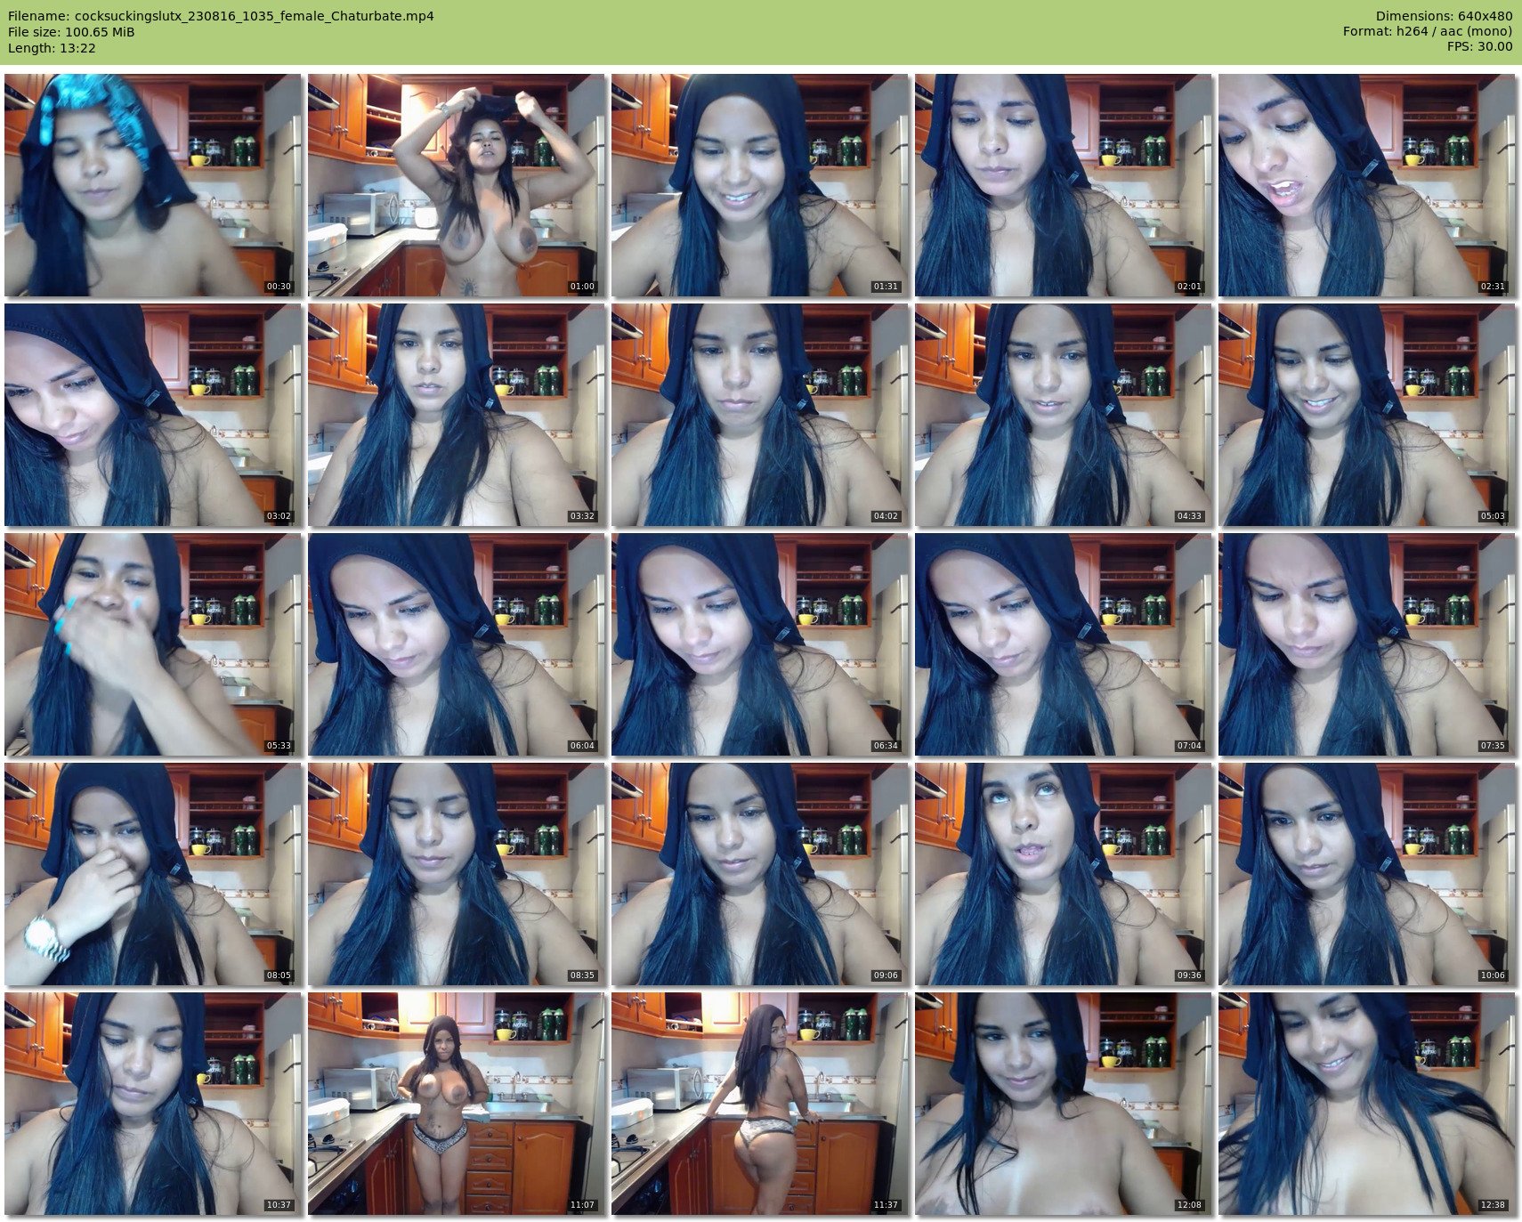Screen dimensions: 1522x1222
Task: Click the 'Format: h264 / aac (mono)' text
Action: click(1428, 32)
